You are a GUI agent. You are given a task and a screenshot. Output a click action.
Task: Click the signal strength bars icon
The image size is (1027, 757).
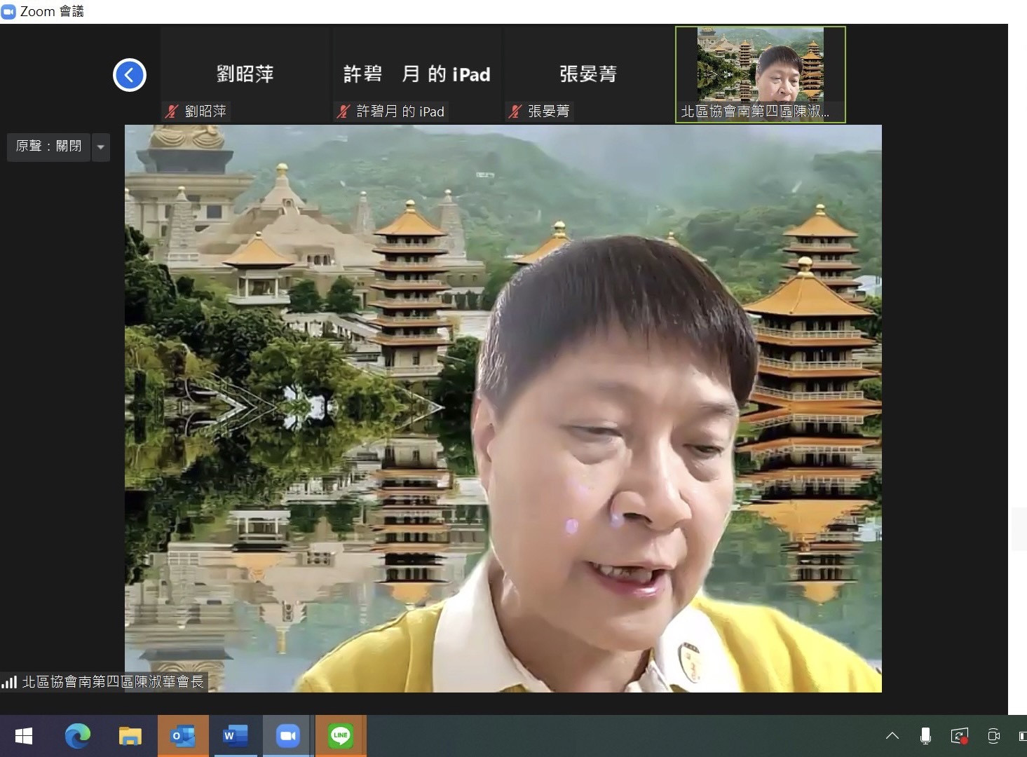(x=9, y=681)
